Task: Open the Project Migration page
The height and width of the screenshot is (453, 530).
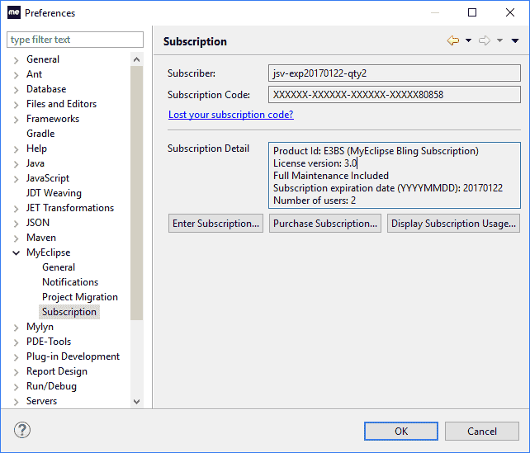Action: point(80,297)
